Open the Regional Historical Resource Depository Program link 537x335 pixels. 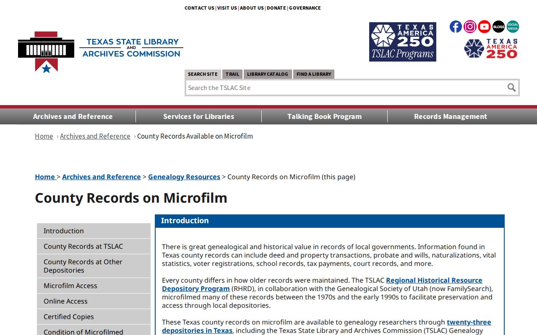click(322, 284)
